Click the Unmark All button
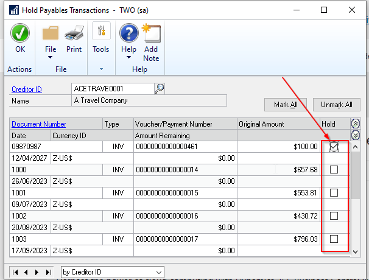The width and height of the screenshot is (369, 280). [336, 105]
